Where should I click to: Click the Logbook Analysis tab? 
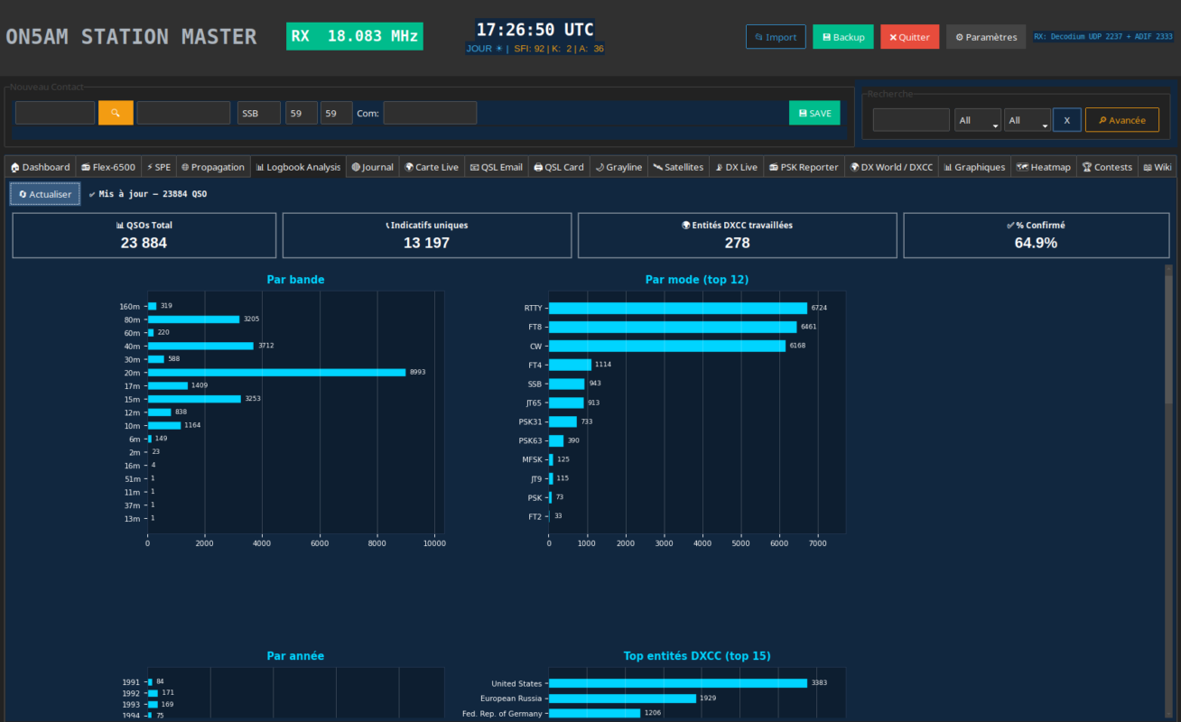[298, 167]
